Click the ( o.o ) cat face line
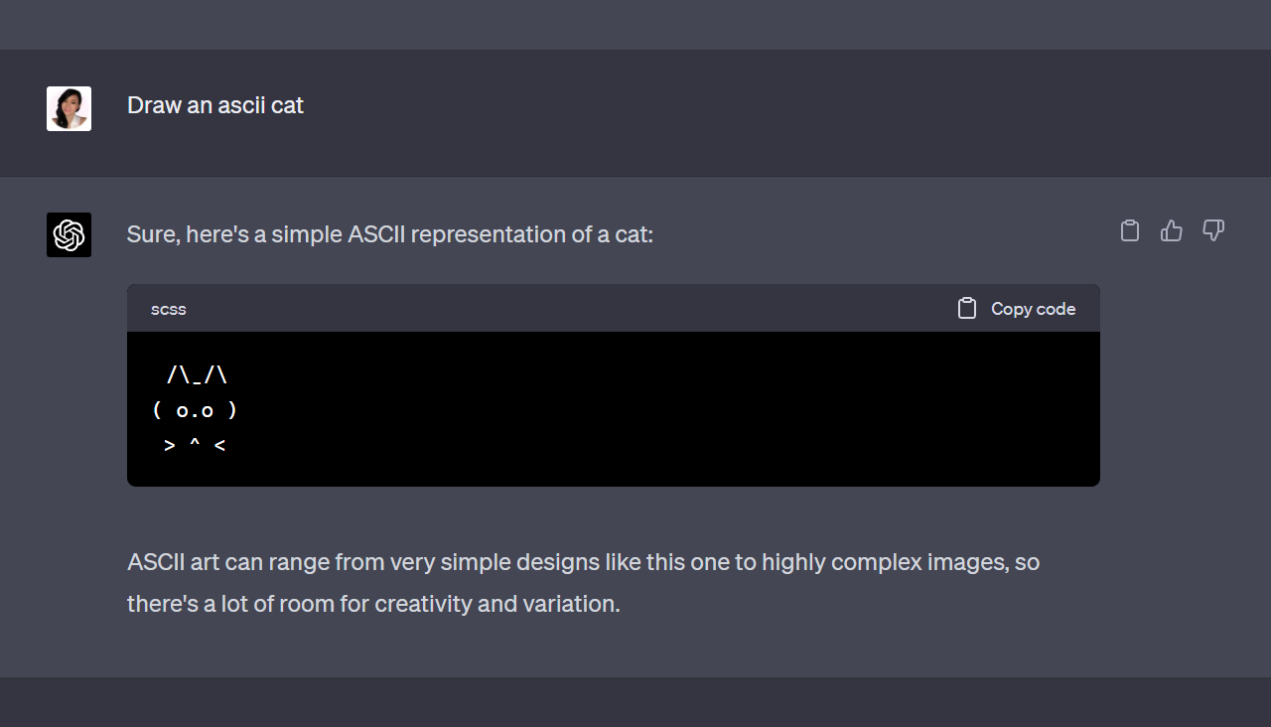 coord(195,409)
